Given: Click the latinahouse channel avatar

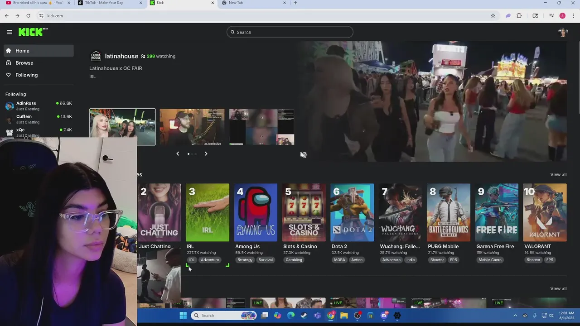Looking at the screenshot, I should point(96,56).
